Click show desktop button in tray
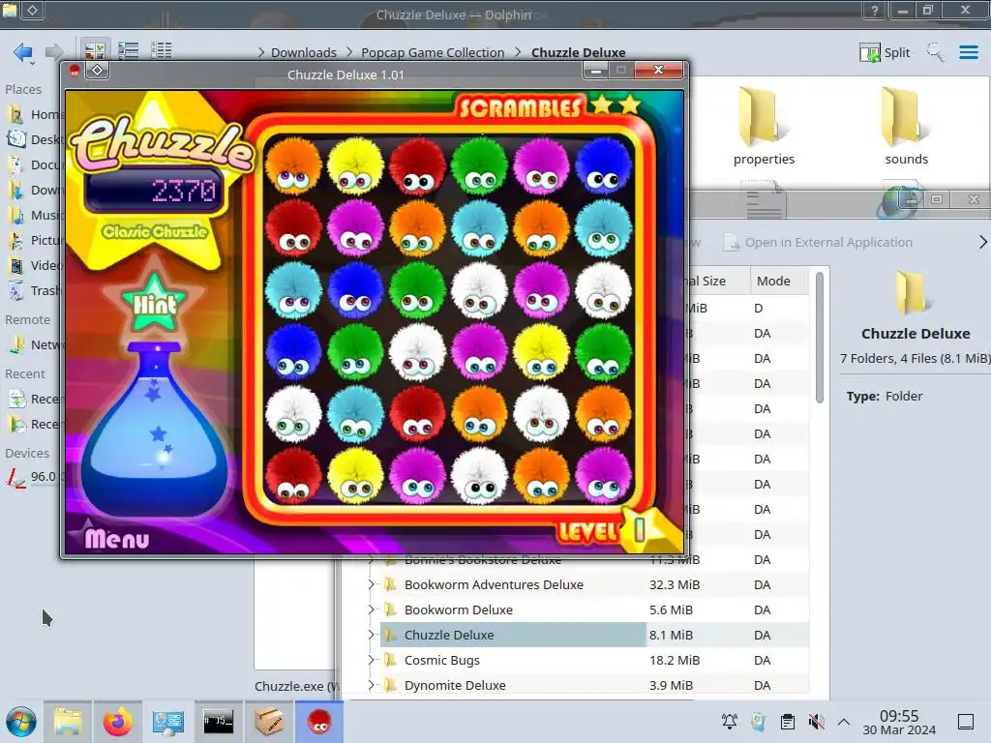 (x=966, y=722)
